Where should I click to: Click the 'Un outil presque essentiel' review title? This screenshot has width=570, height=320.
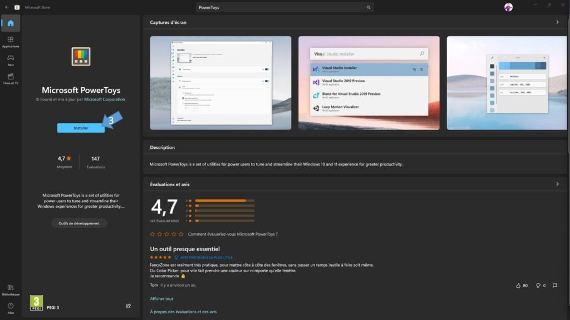pos(185,249)
